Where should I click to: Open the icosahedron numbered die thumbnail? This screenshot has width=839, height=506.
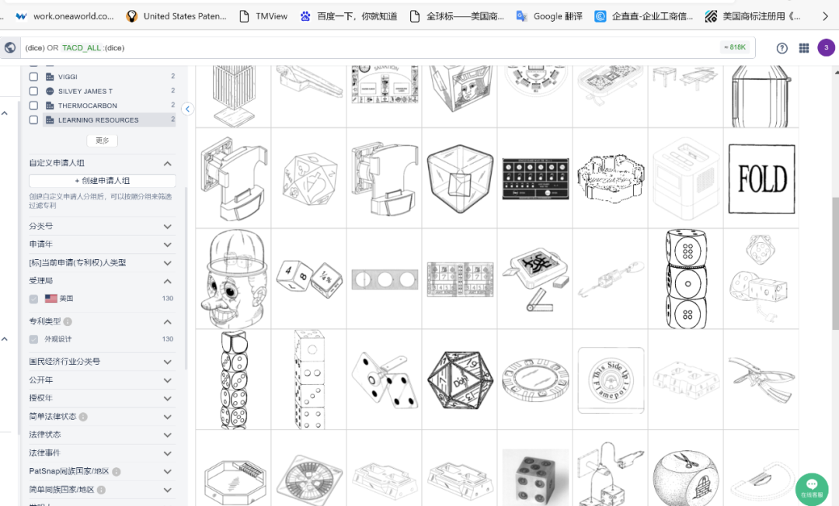(x=460, y=380)
